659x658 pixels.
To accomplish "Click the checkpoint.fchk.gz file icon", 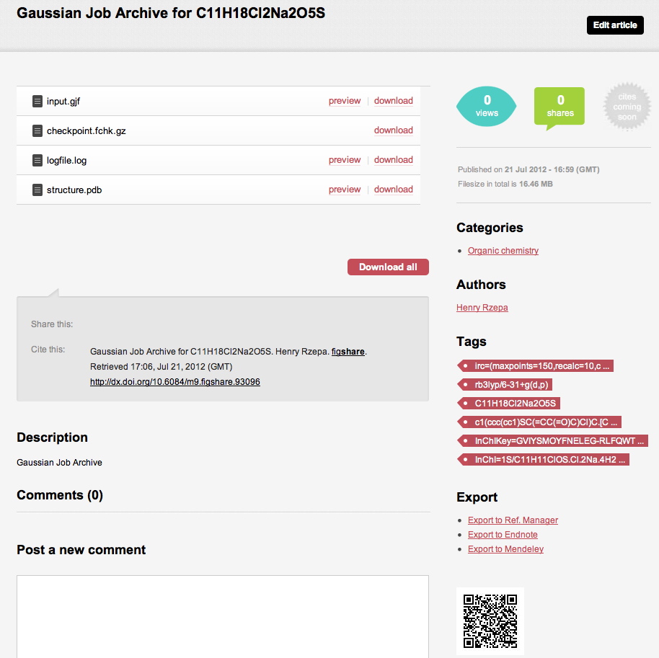I will 37,131.
